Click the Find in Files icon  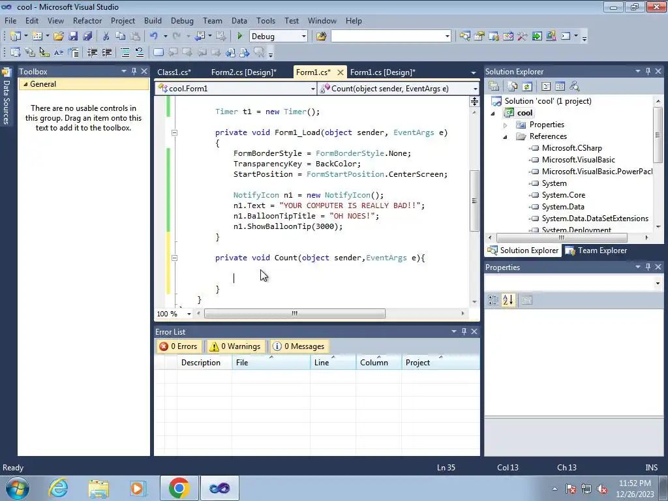click(x=321, y=37)
